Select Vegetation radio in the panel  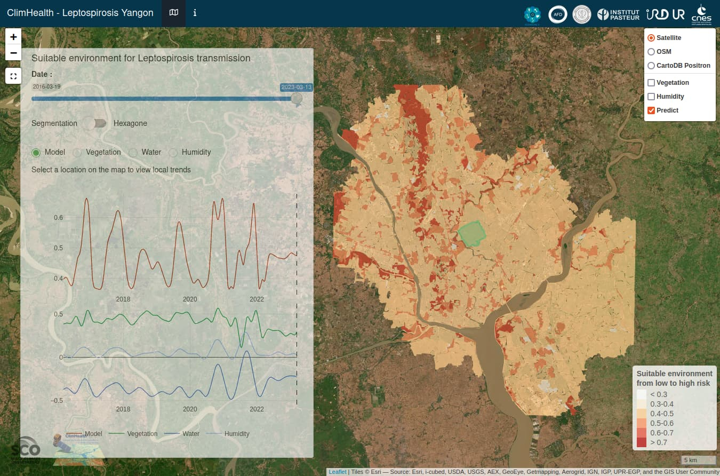(78, 153)
